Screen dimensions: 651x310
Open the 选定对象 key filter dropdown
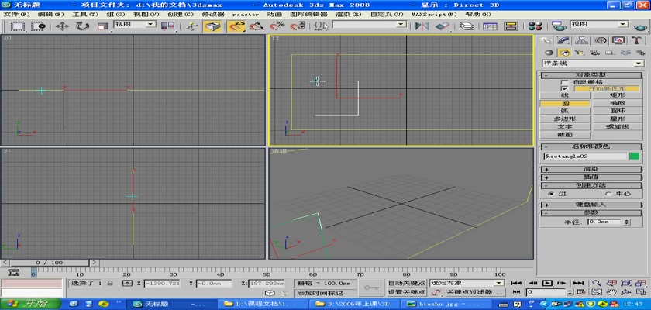click(467, 283)
